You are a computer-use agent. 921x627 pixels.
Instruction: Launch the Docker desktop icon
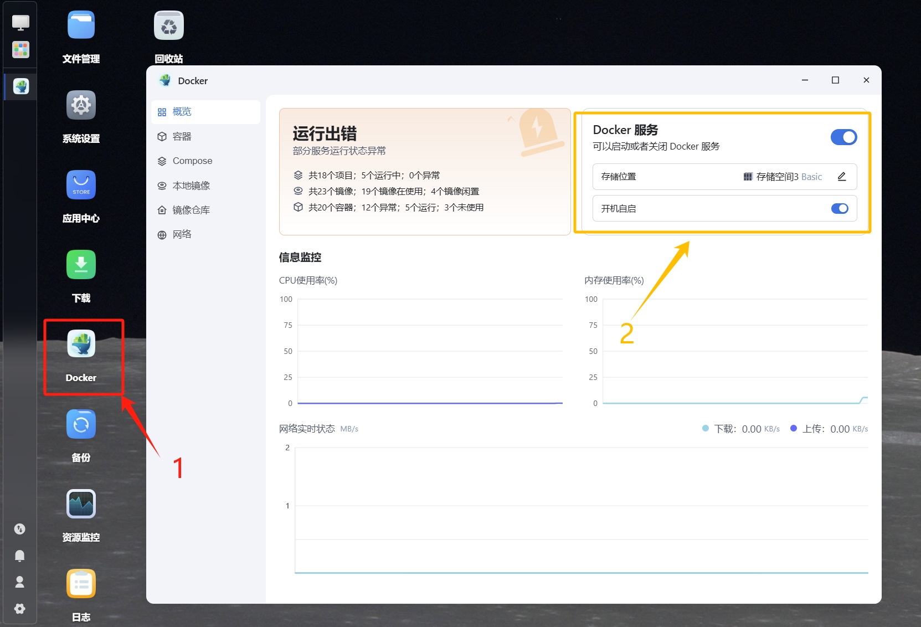[x=81, y=344]
